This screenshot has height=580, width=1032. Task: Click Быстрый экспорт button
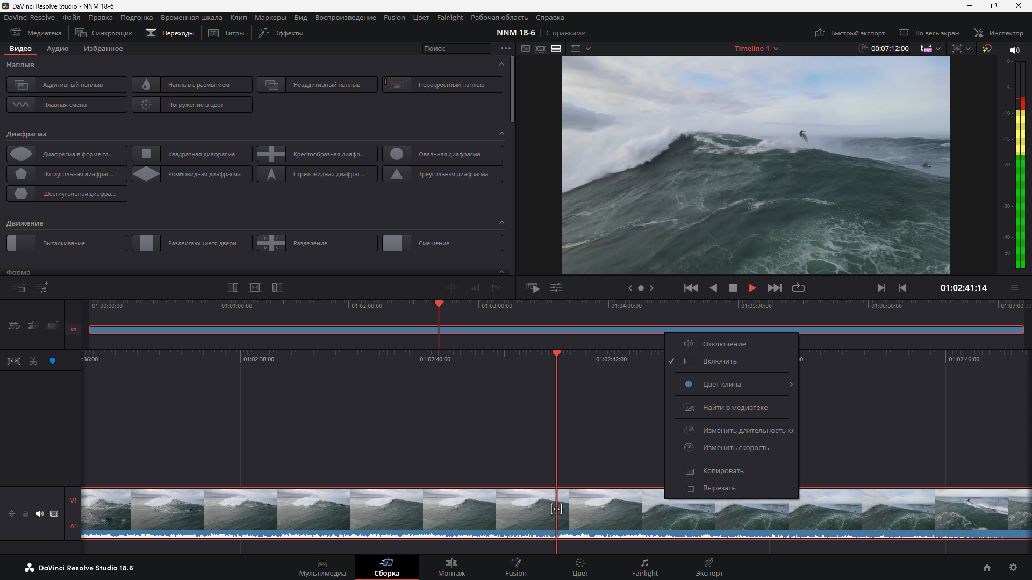click(x=850, y=33)
